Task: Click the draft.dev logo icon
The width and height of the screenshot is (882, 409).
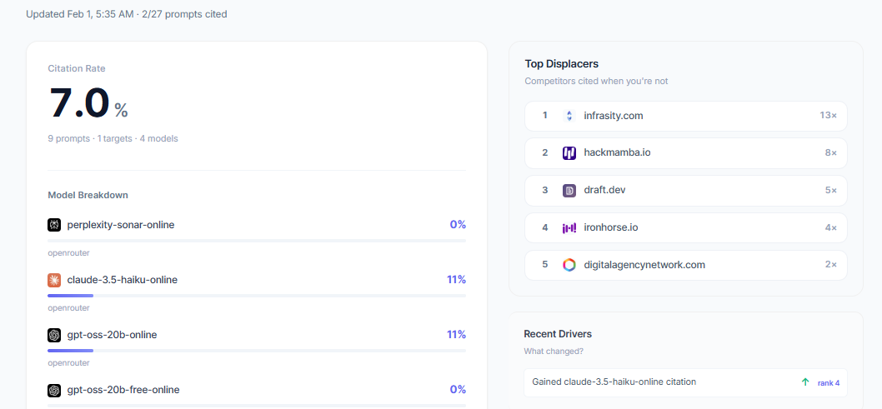Action: click(569, 191)
